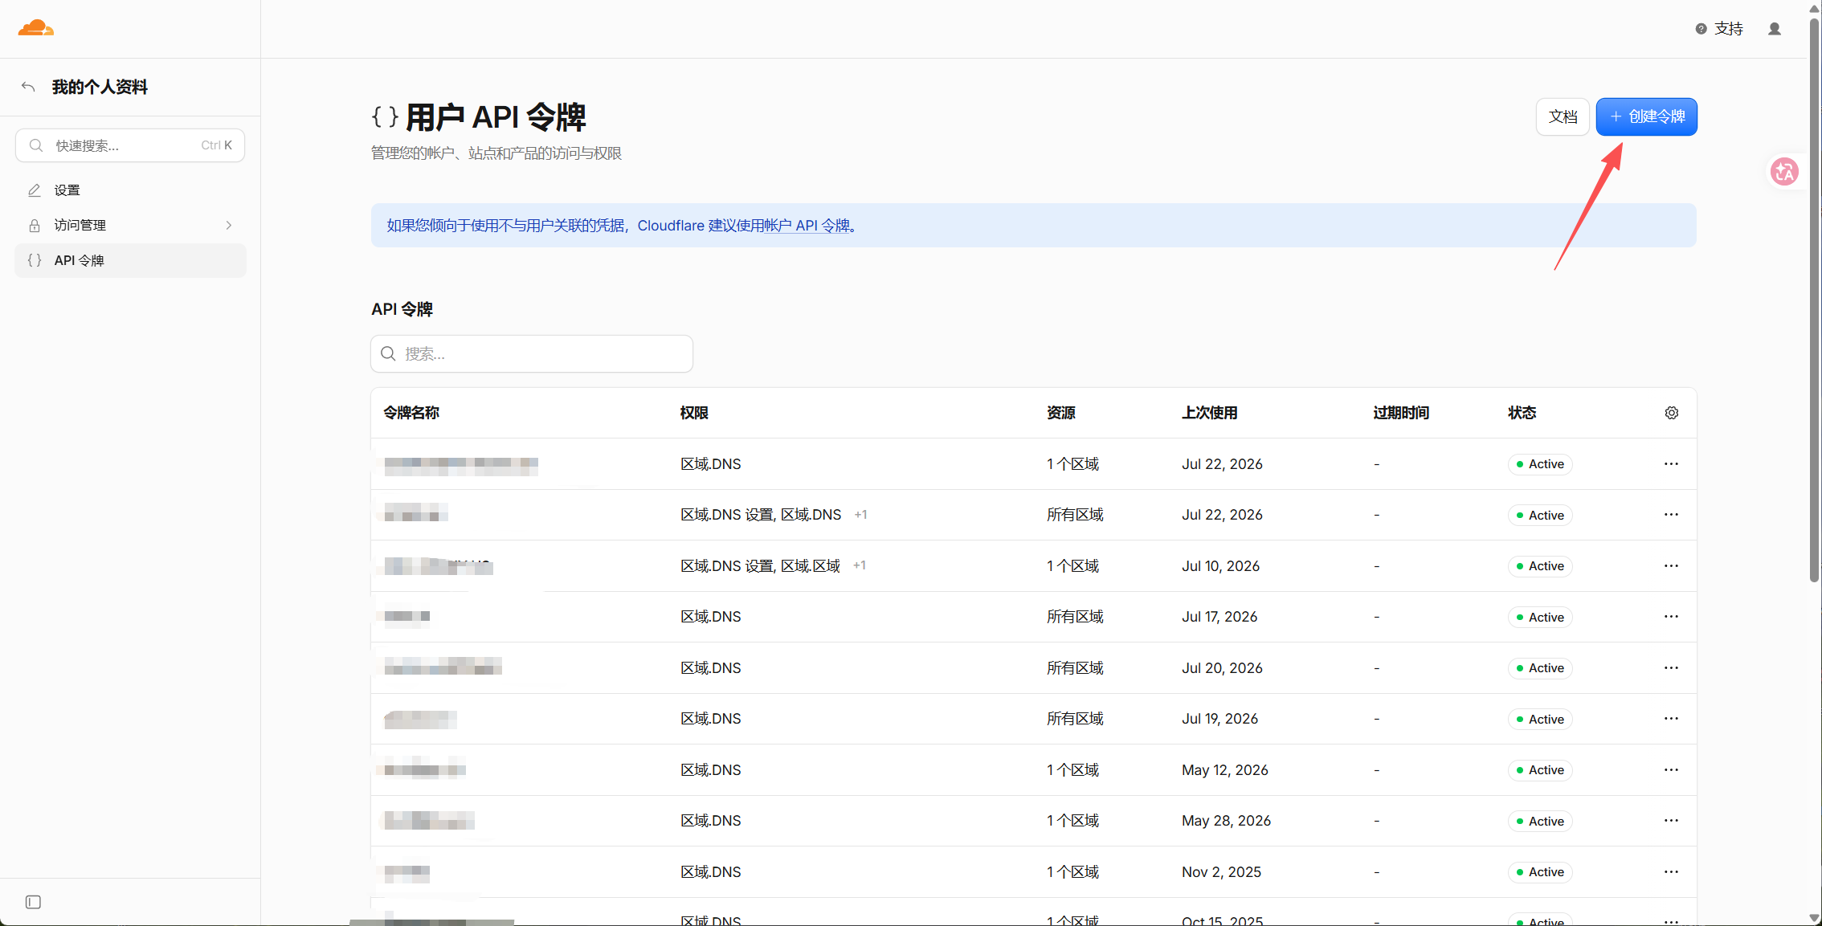Image resolution: width=1822 pixels, height=926 pixels.
Task: Click the back arrow beside 我的个人资料
Action: (x=28, y=87)
